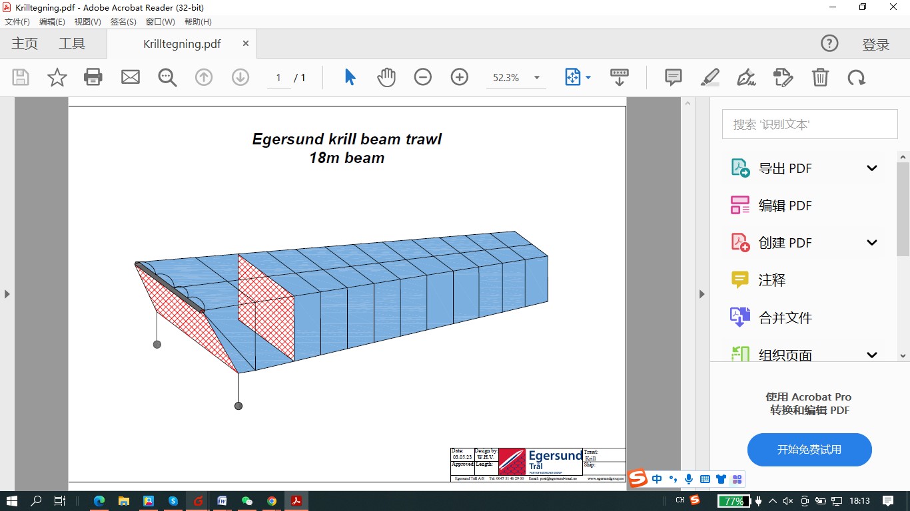The width and height of the screenshot is (910, 511).
Task: Send file by email envelope icon
Action: pyautogui.click(x=130, y=77)
